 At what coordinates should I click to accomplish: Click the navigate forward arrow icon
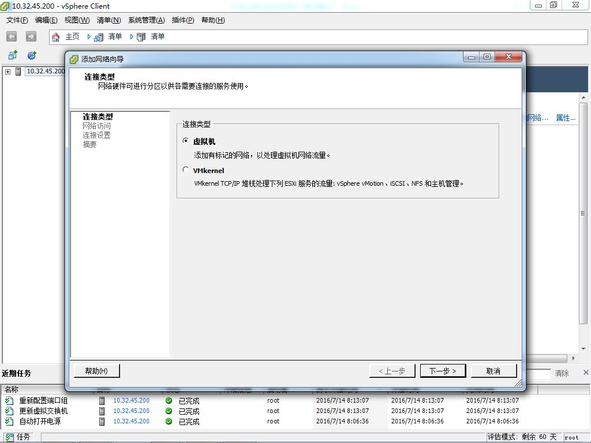tap(31, 36)
